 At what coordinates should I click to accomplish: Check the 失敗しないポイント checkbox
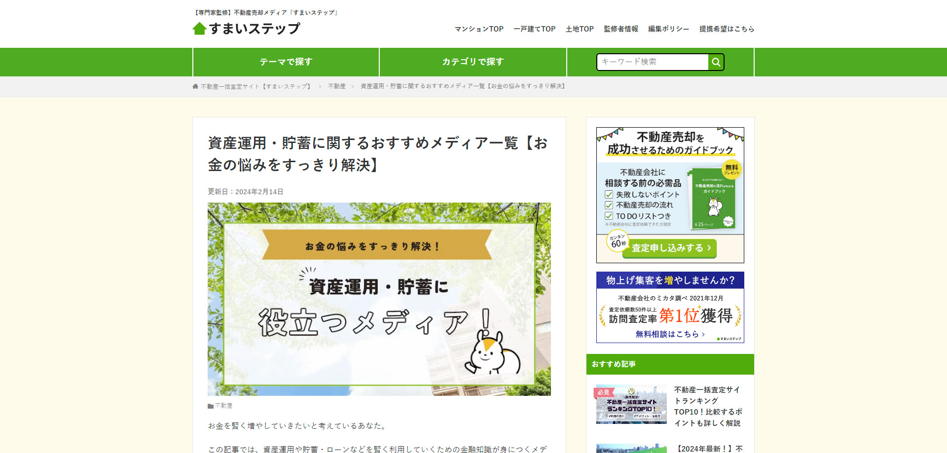(x=609, y=195)
